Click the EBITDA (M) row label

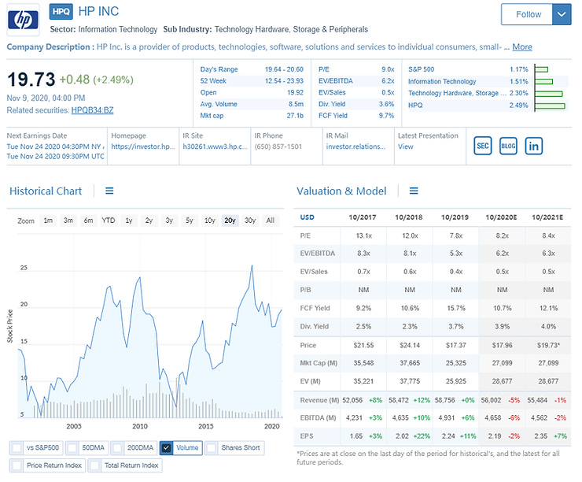[318, 417]
